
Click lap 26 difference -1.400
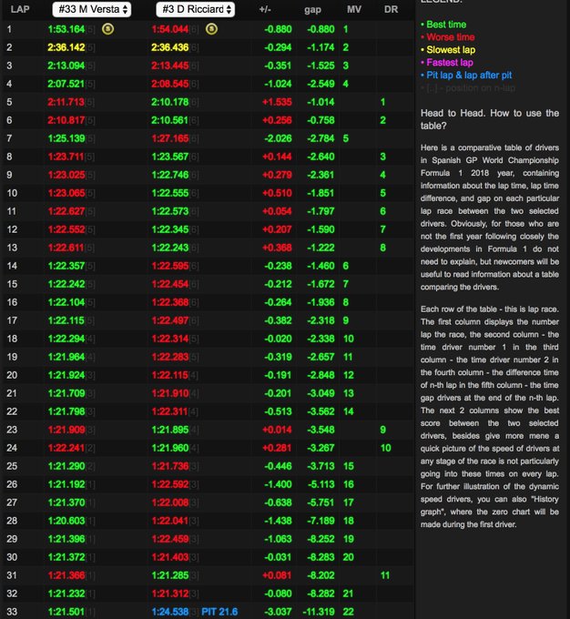278,484
